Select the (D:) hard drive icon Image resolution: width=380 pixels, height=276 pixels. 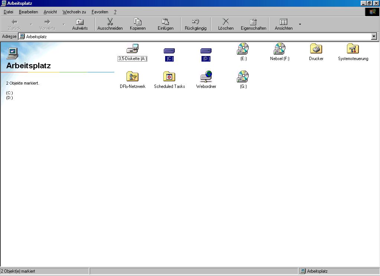[206, 51]
